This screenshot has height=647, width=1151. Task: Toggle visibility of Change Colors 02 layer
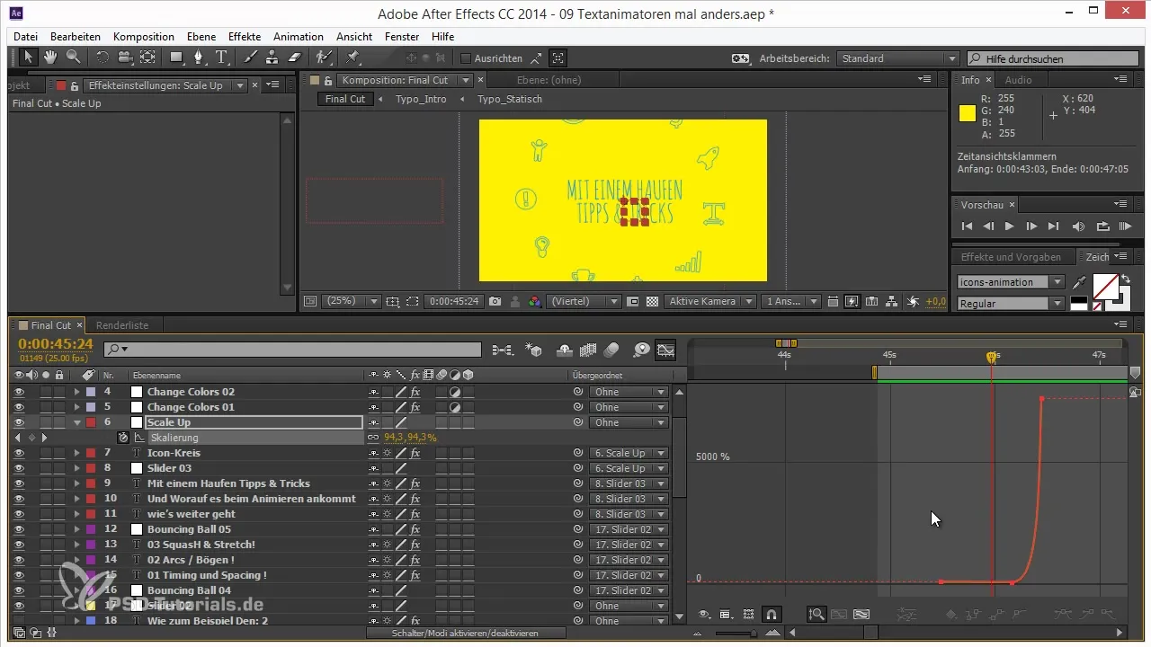point(20,392)
